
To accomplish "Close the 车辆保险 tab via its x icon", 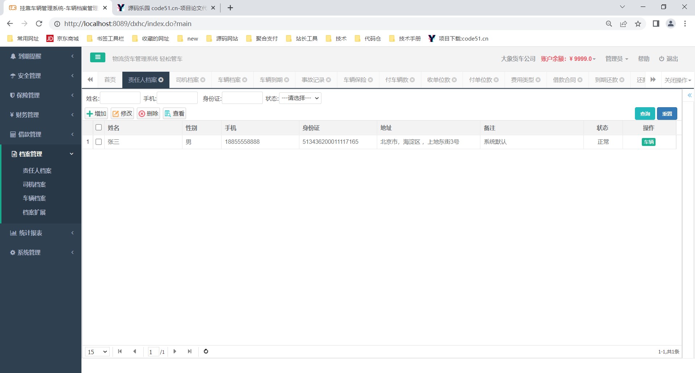I will click(x=370, y=80).
